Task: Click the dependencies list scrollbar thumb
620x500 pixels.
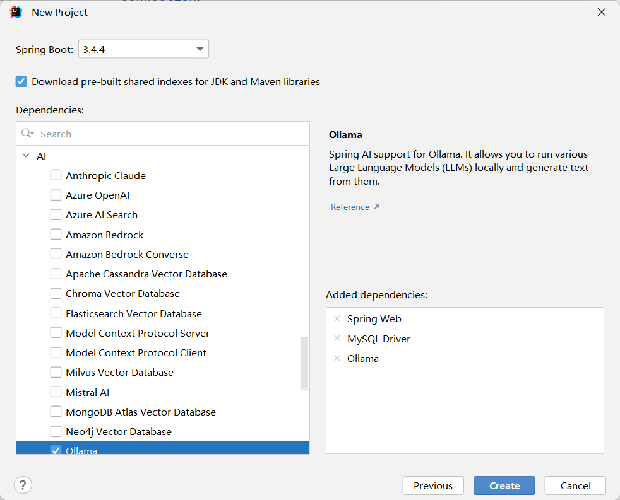Action: point(305,363)
